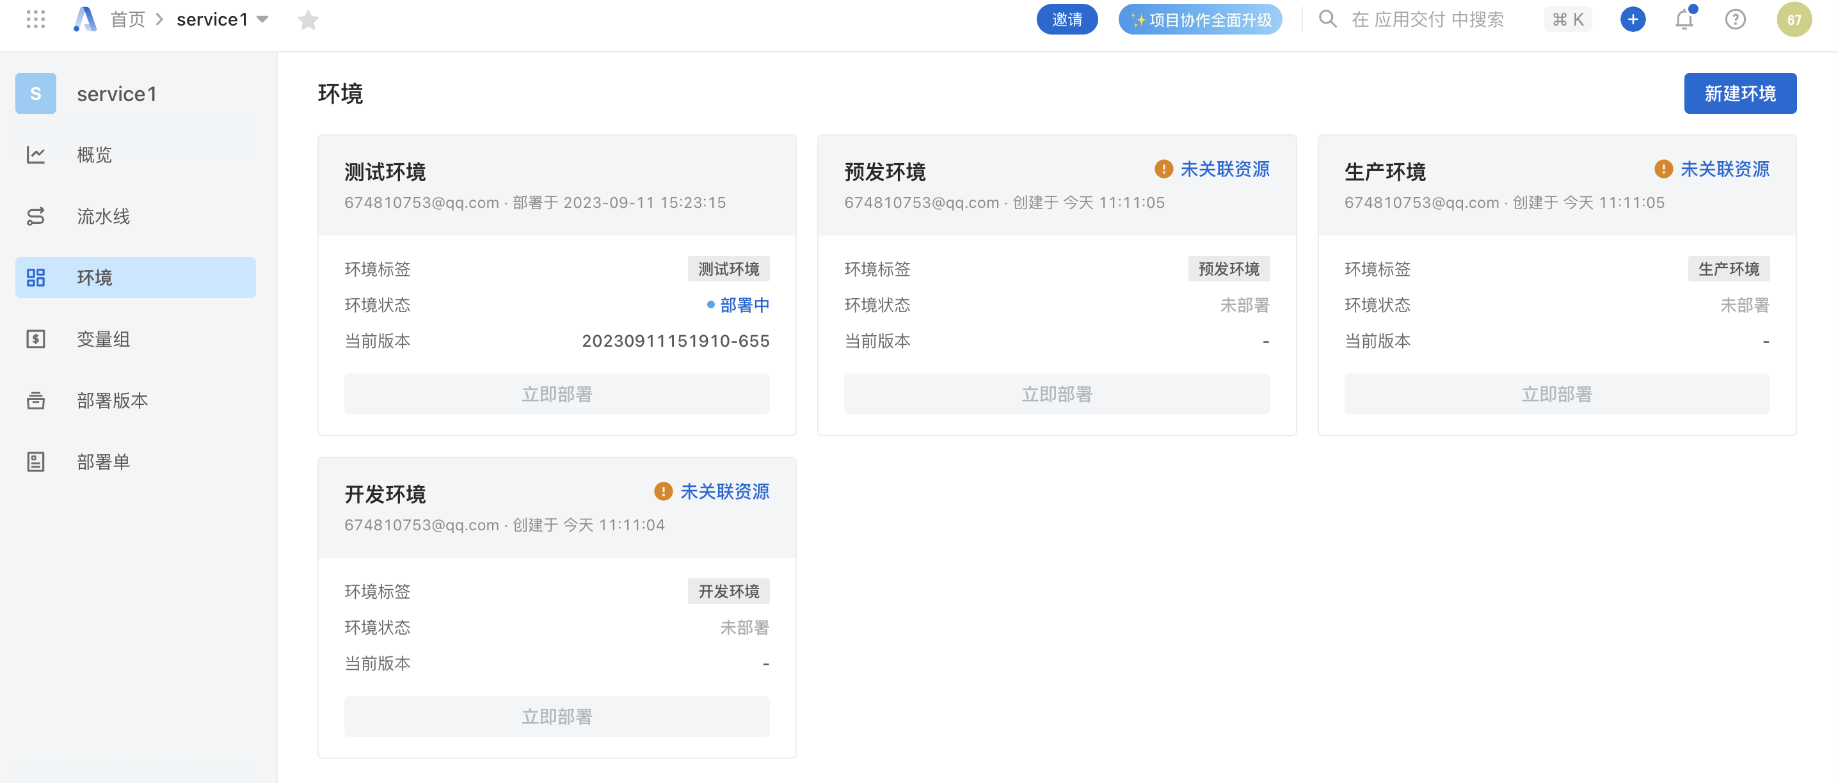1838x783 pixels.
Task: Open 部署版本 in the sidebar
Action: pyautogui.click(x=136, y=400)
